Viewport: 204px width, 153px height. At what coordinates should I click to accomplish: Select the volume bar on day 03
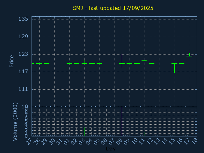tap(84, 132)
